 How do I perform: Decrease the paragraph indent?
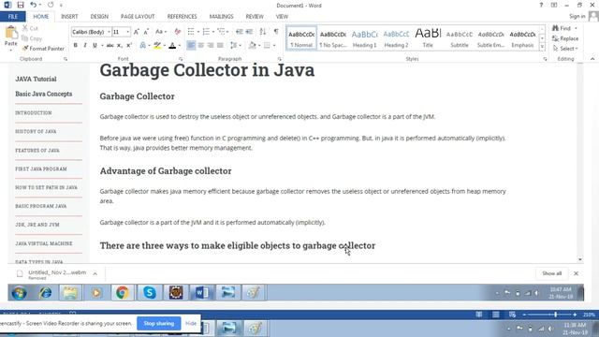coord(240,32)
